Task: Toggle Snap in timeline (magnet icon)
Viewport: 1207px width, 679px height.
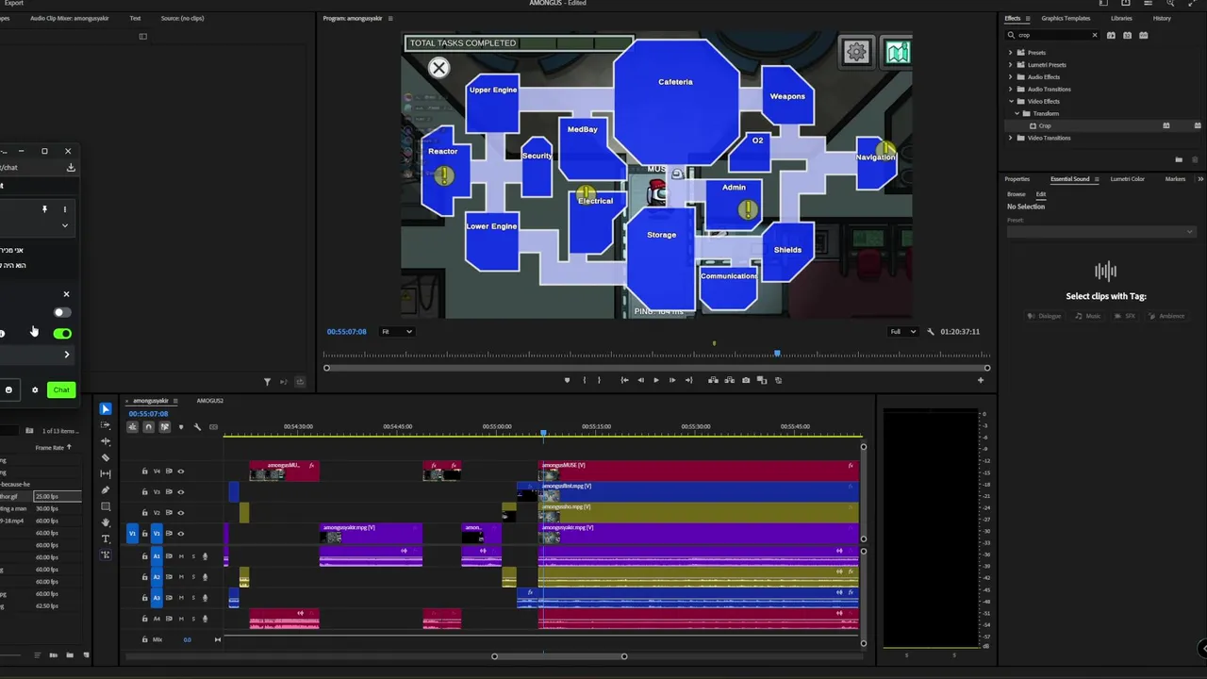Action: [148, 427]
